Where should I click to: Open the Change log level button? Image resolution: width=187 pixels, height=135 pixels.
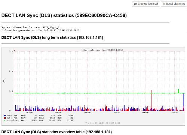coord(146,4)
